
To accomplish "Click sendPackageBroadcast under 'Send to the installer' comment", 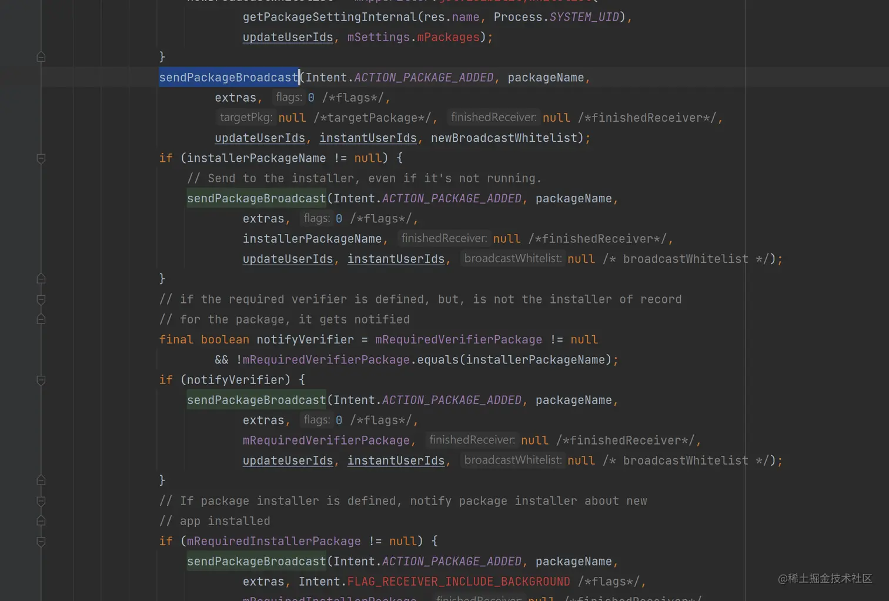I will [x=256, y=198].
